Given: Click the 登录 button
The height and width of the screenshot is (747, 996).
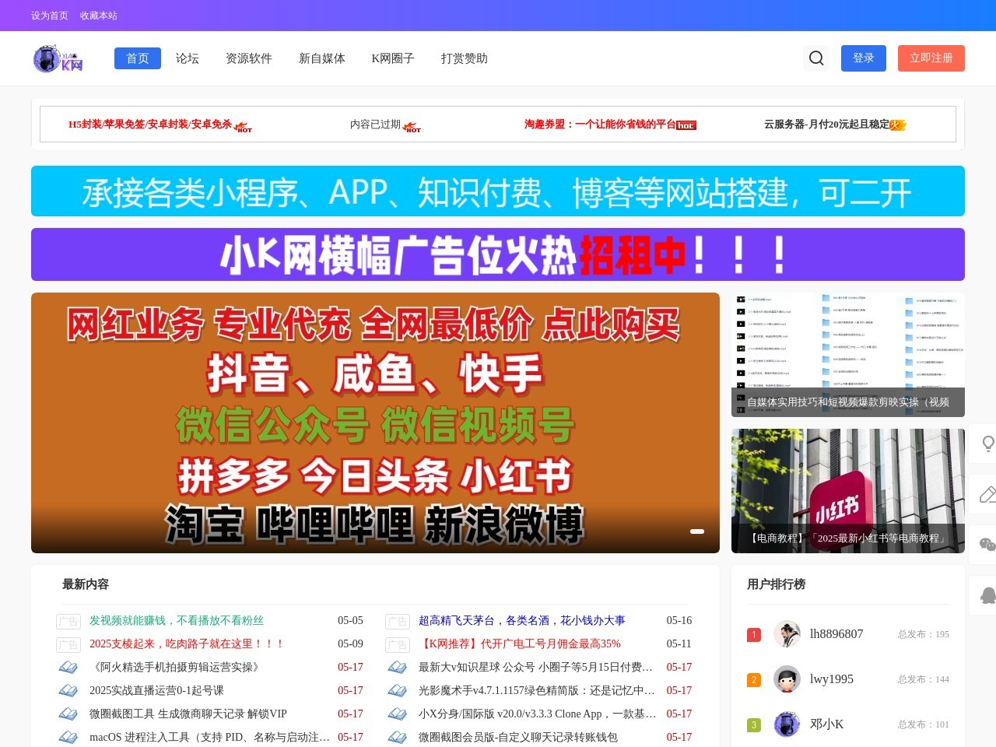Looking at the screenshot, I should coord(864,58).
